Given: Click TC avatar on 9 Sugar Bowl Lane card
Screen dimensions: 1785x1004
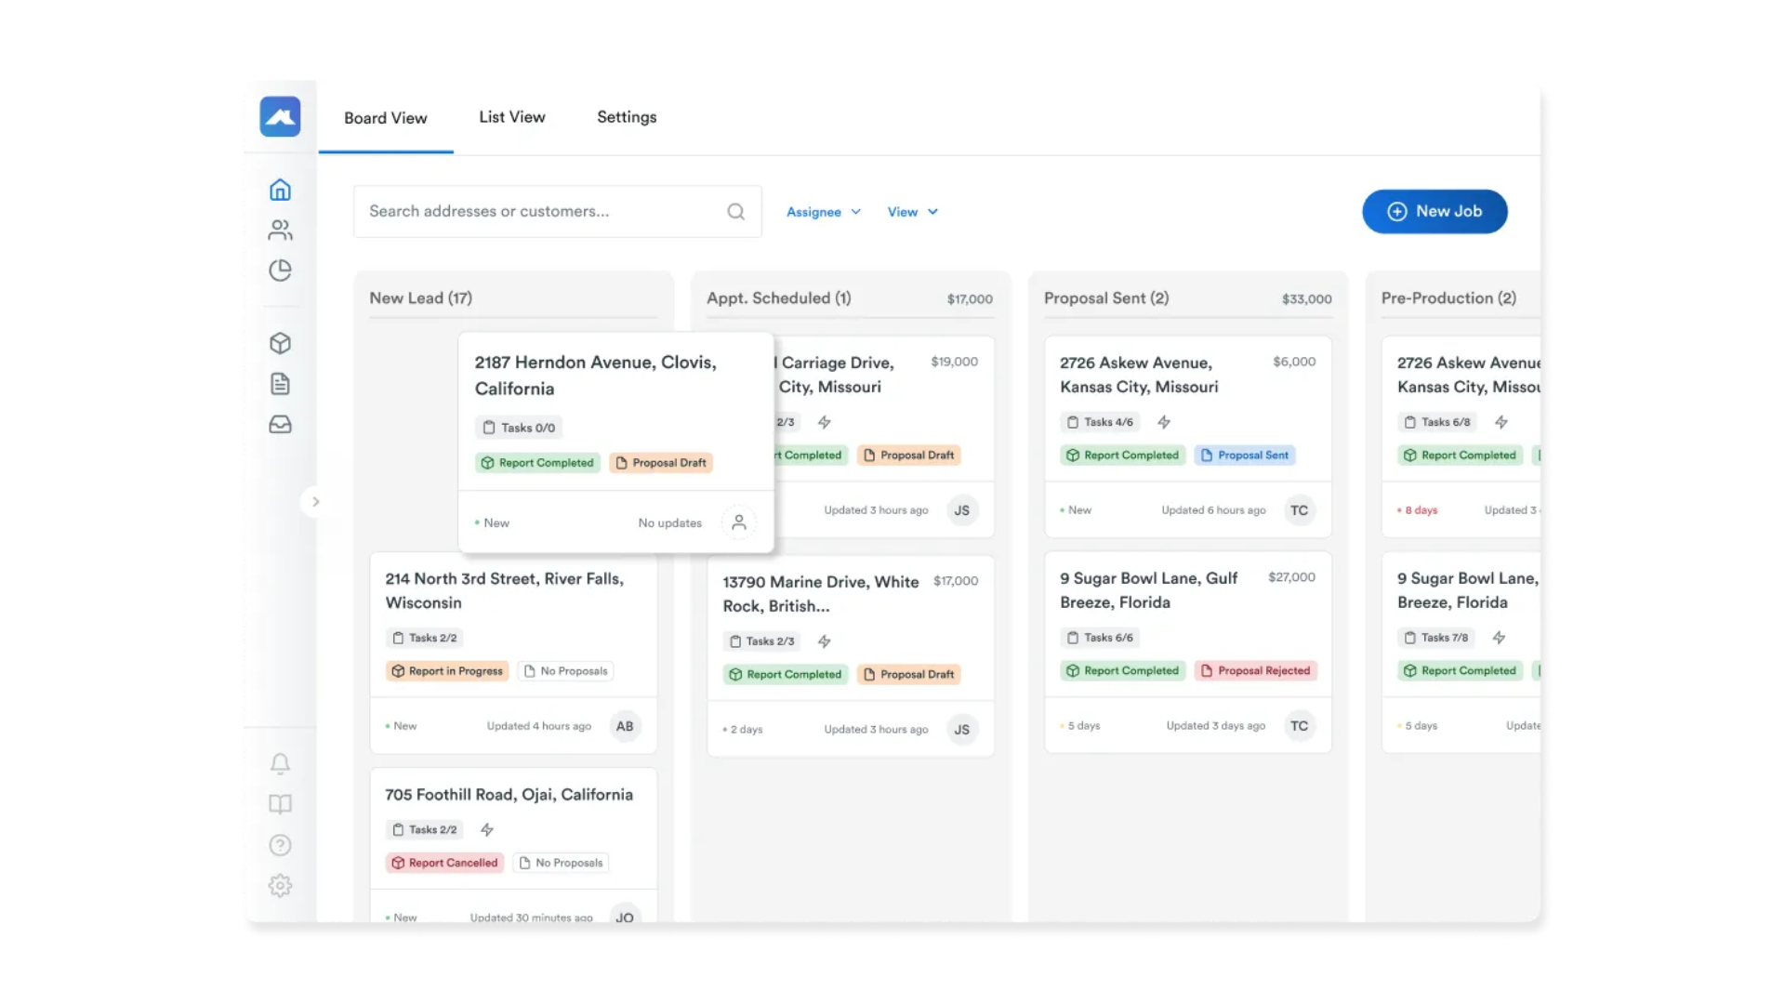Looking at the screenshot, I should [x=1299, y=726].
